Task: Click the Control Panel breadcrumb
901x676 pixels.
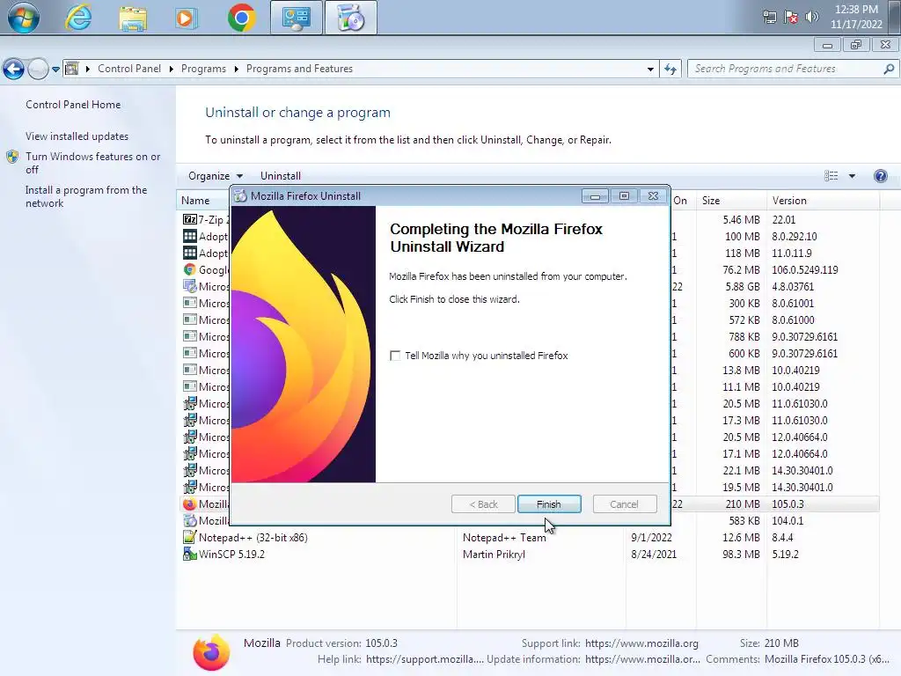Action: (x=129, y=69)
